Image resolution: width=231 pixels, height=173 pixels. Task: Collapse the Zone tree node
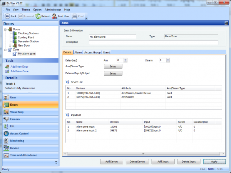[x=5, y=50]
